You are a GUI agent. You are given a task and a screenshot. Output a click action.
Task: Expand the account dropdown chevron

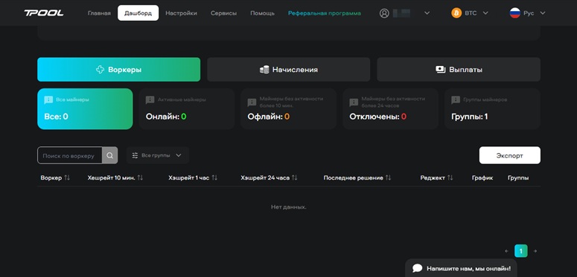[427, 13]
